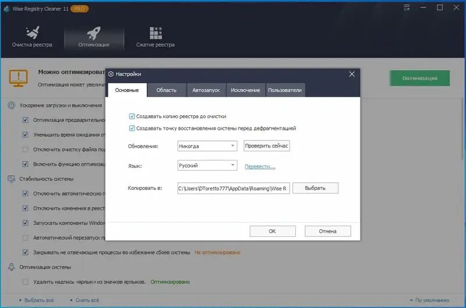
Task: Select the Оптимизация rocket icon
Action: pos(94,33)
